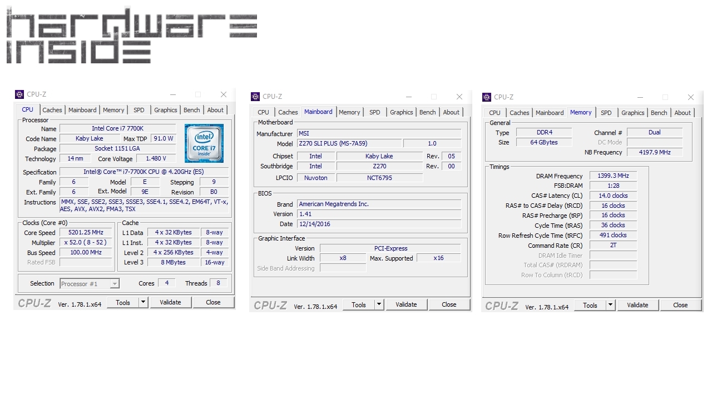This screenshot has height=400, width=712.
Task: Click Validate in the Mainboard window
Action: pos(406,304)
